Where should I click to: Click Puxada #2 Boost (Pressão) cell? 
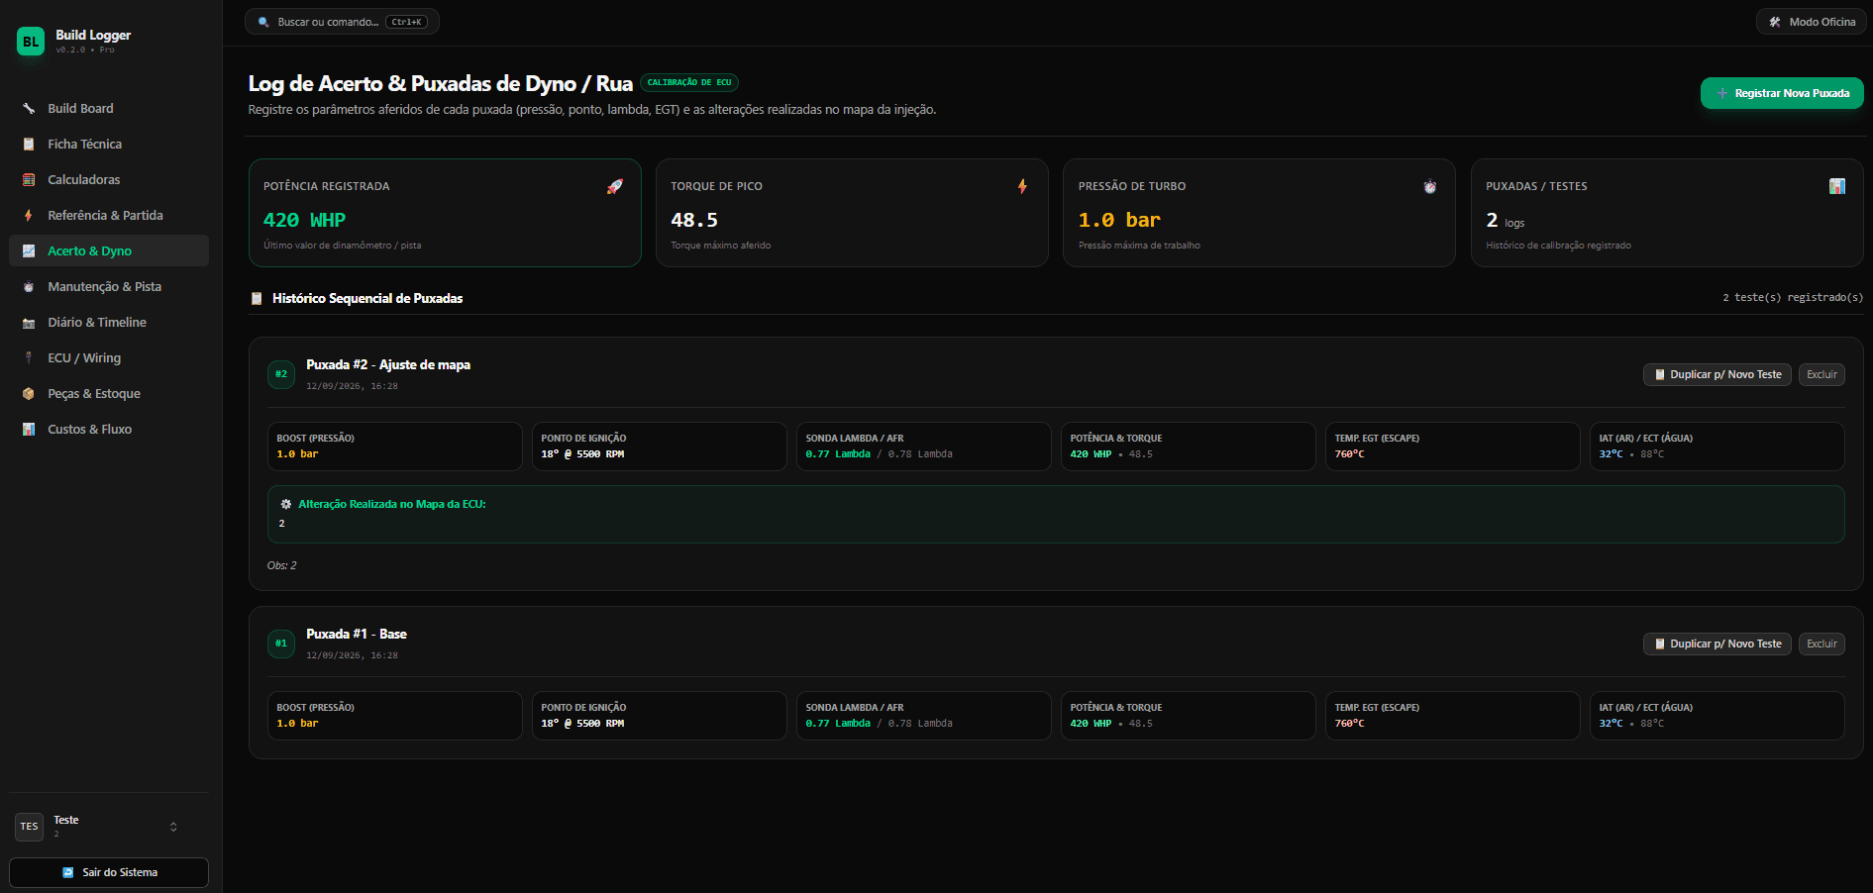[x=394, y=446]
